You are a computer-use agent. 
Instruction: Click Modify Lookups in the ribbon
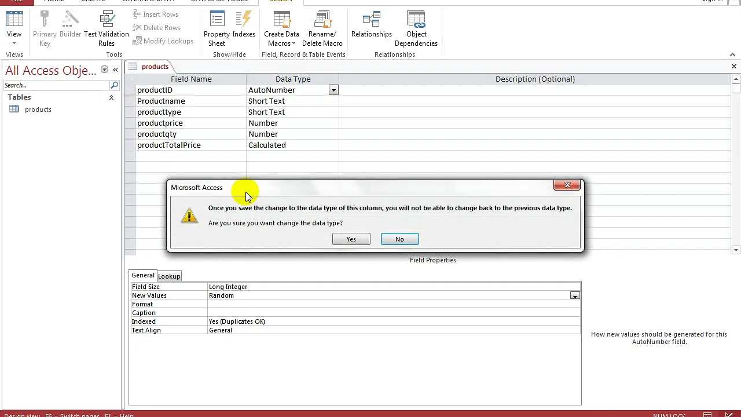coord(163,41)
